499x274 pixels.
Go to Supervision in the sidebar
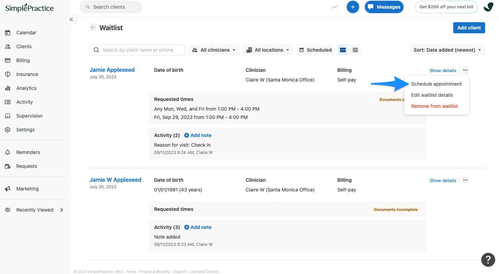pyautogui.click(x=29, y=116)
